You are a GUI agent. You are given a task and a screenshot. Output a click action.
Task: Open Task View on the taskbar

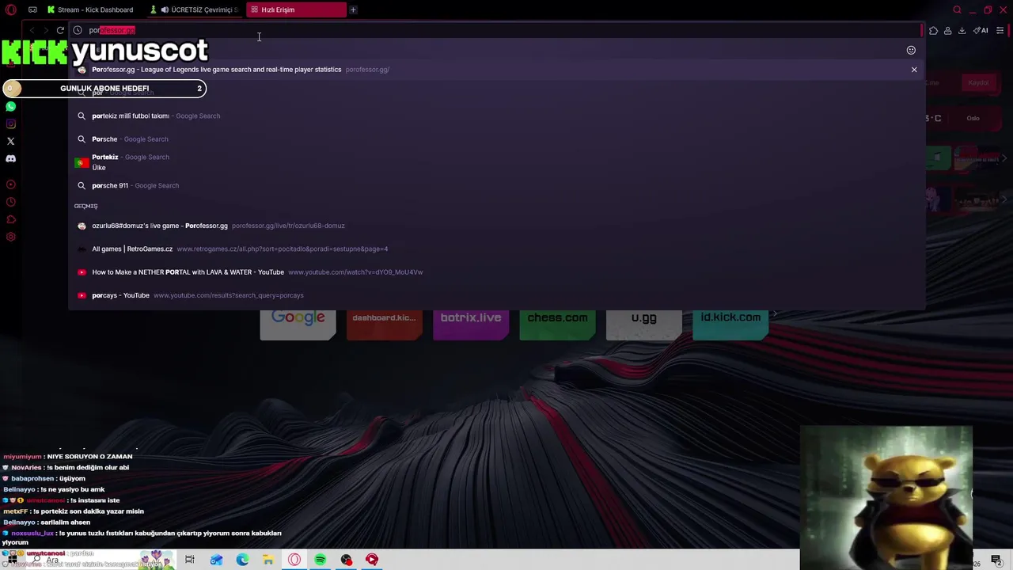(190, 560)
